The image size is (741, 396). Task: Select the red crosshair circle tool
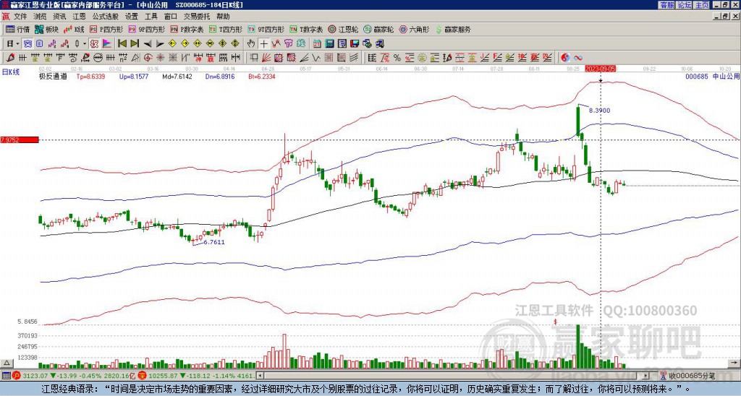click(x=148, y=58)
